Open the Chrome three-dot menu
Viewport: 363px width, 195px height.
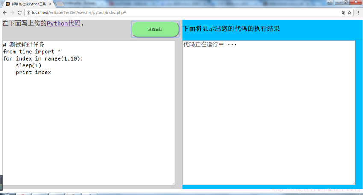click(358, 12)
